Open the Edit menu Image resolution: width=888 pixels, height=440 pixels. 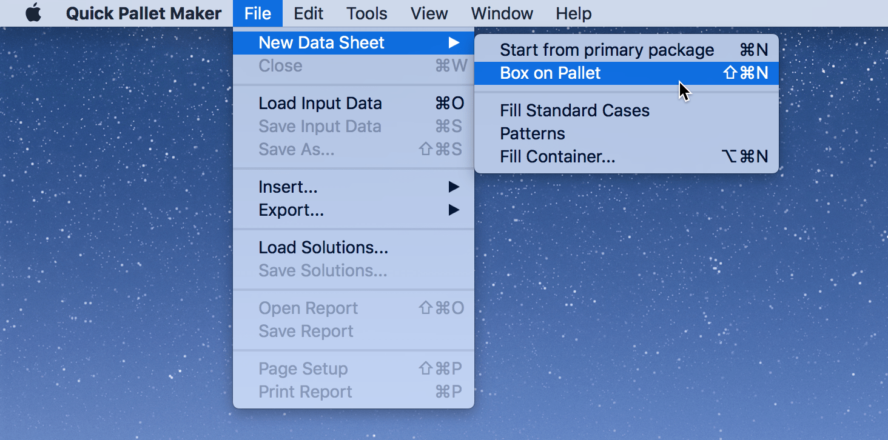pyautogui.click(x=308, y=13)
